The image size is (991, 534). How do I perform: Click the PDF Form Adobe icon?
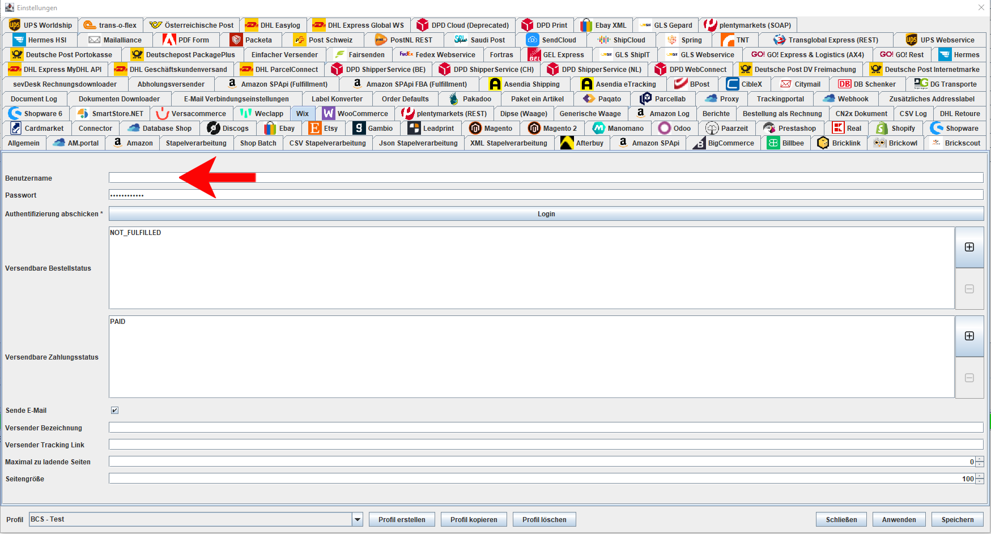point(169,40)
